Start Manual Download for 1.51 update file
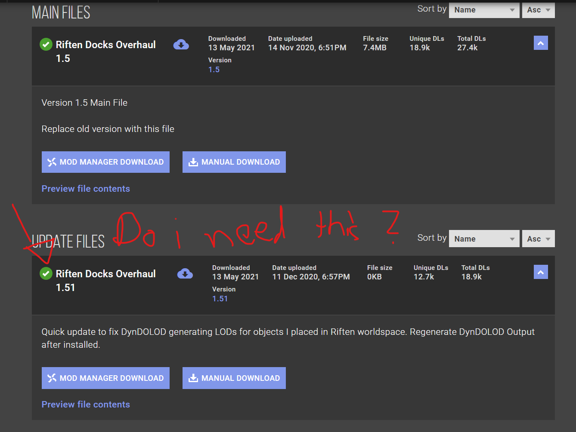 234,378
